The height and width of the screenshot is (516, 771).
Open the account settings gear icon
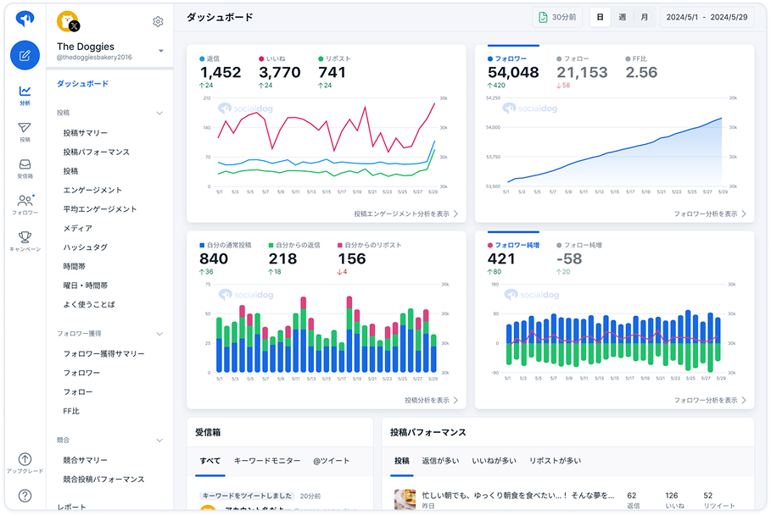tap(158, 21)
